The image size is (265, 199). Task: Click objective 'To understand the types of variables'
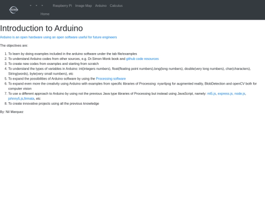coord(130,71)
